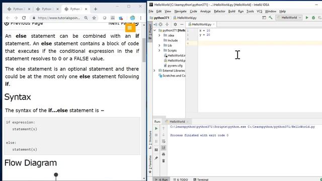
Task: Click the Down the stack trace arrow
Action: [164, 135]
